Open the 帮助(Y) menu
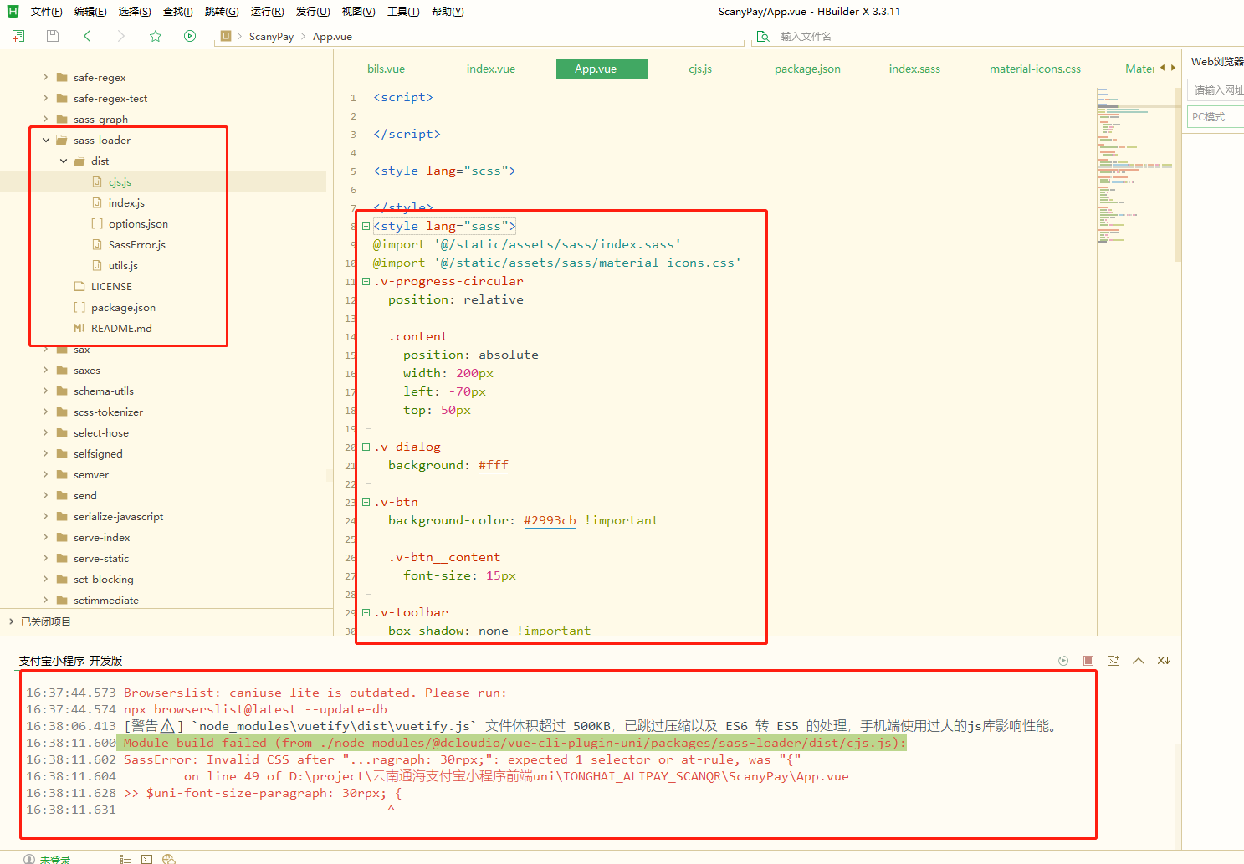 pyautogui.click(x=448, y=12)
